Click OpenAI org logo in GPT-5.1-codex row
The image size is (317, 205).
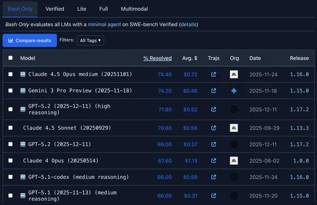234,177
